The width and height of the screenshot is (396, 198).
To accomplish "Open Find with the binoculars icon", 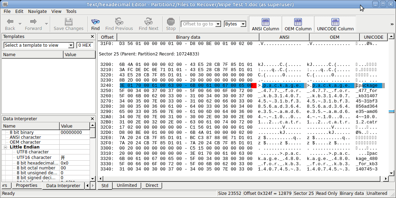I will click(x=95, y=22).
